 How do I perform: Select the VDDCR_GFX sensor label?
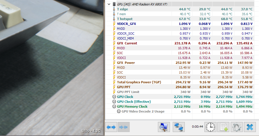click(127, 24)
